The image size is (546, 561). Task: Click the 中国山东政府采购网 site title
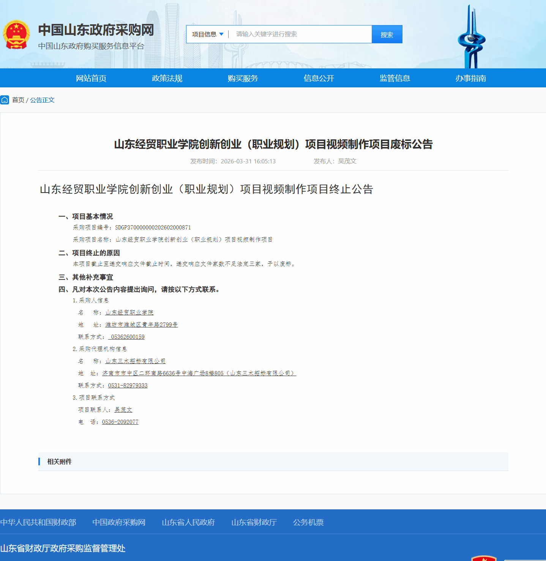pyautogui.click(x=96, y=30)
